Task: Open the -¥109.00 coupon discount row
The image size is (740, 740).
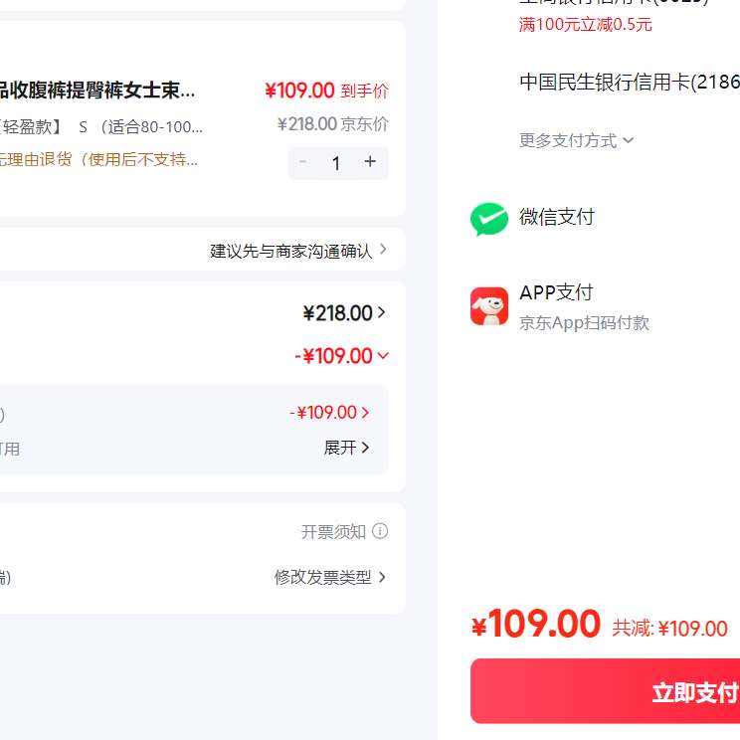Action: (329, 413)
